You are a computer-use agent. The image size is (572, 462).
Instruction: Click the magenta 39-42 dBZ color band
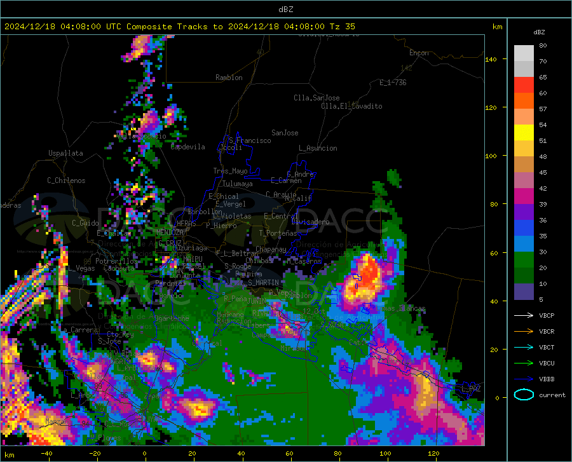(524, 196)
